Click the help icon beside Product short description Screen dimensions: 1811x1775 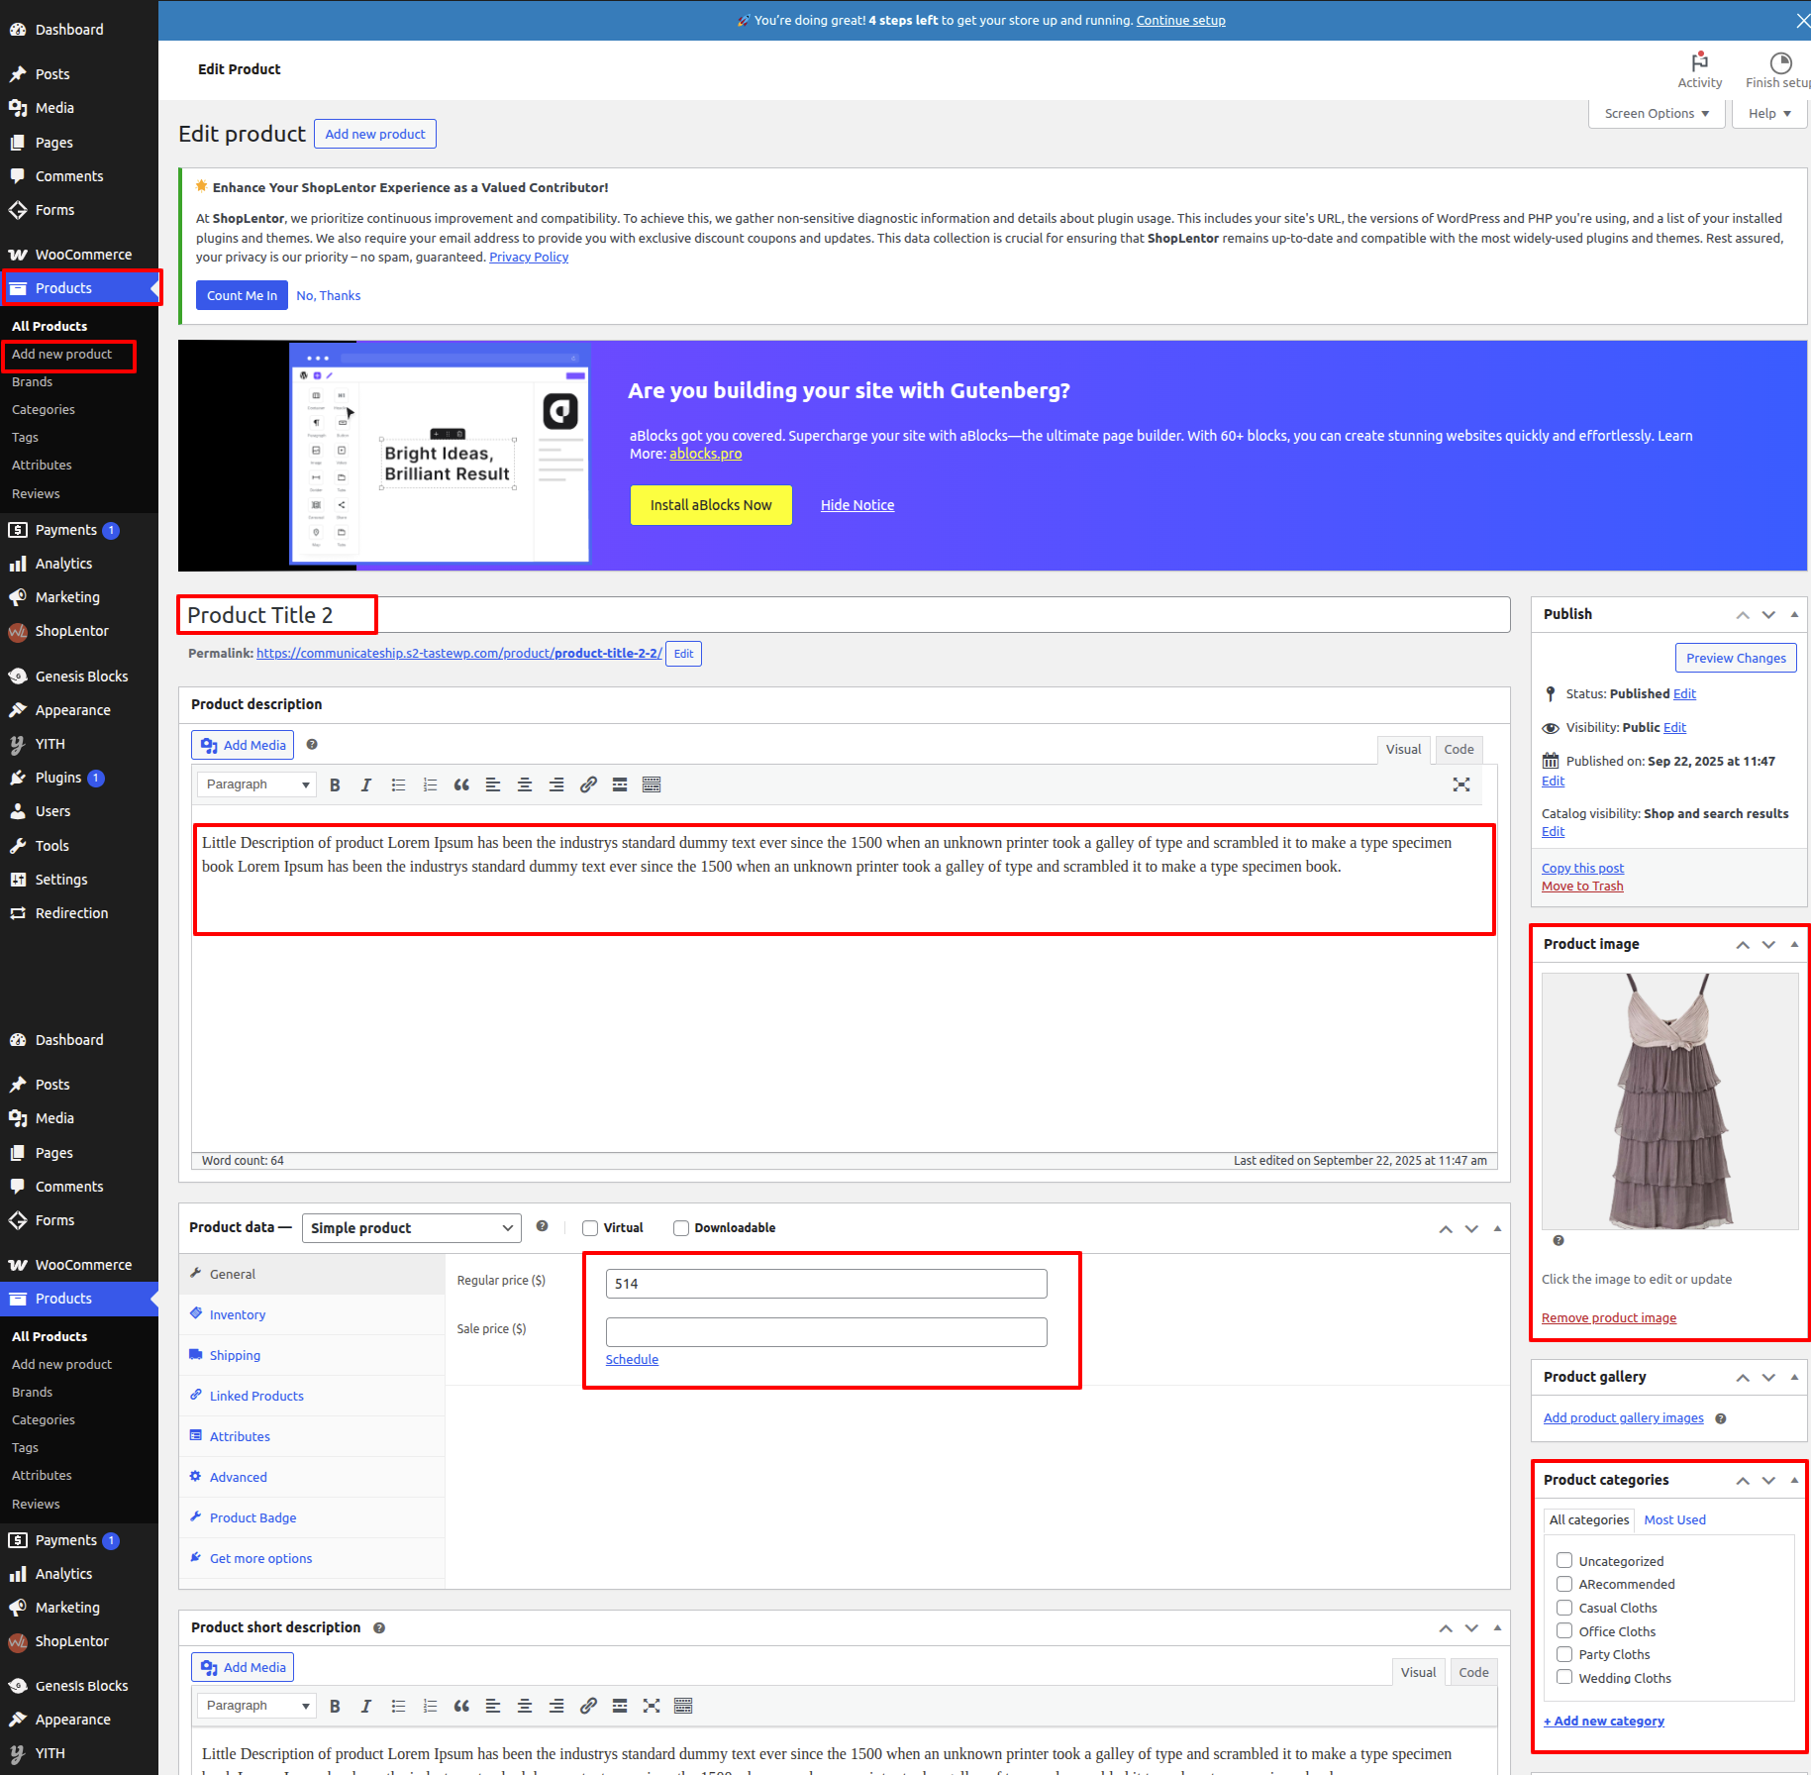click(379, 1627)
